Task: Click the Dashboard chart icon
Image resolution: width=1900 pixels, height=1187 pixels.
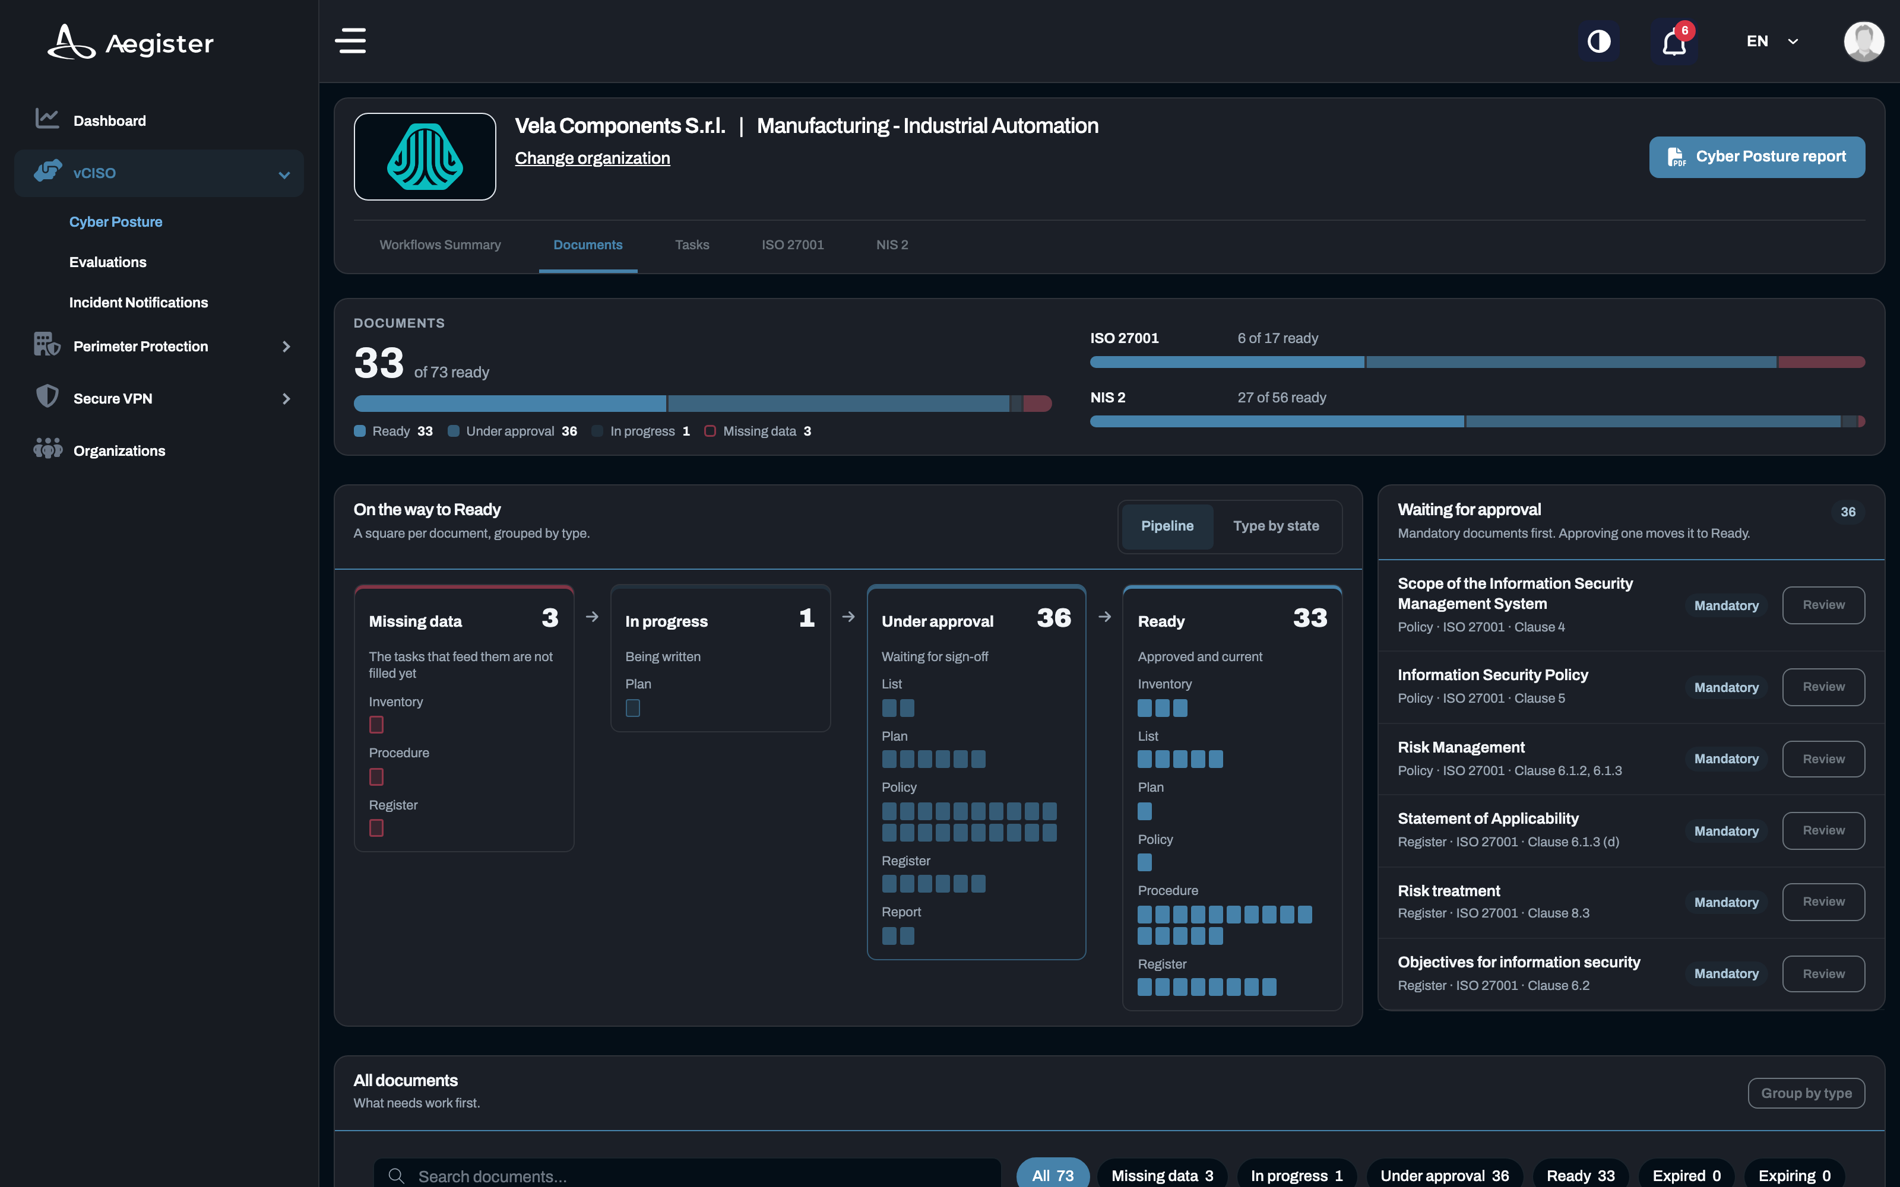Action: [x=47, y=119]
